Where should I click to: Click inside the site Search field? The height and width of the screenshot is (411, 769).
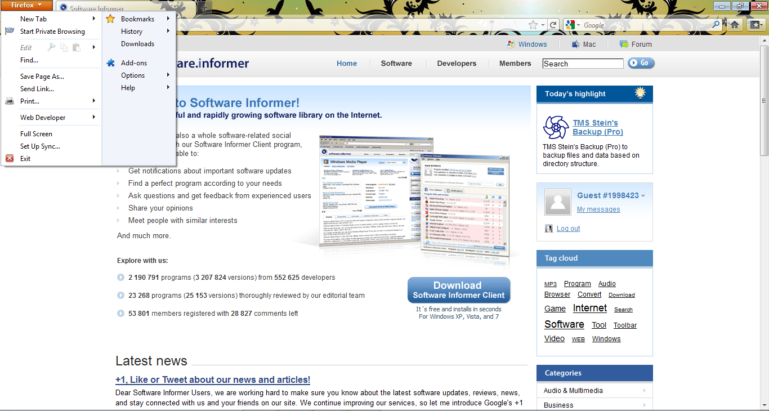pos(582,63)
